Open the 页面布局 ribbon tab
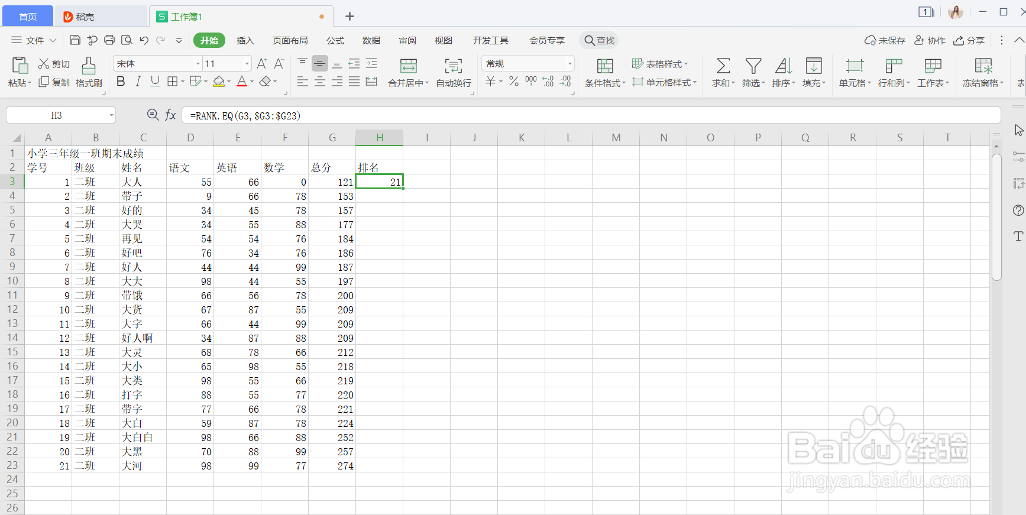Image resolution: width=1026 pixels, height=515 pixels. (x=290, y=40)
